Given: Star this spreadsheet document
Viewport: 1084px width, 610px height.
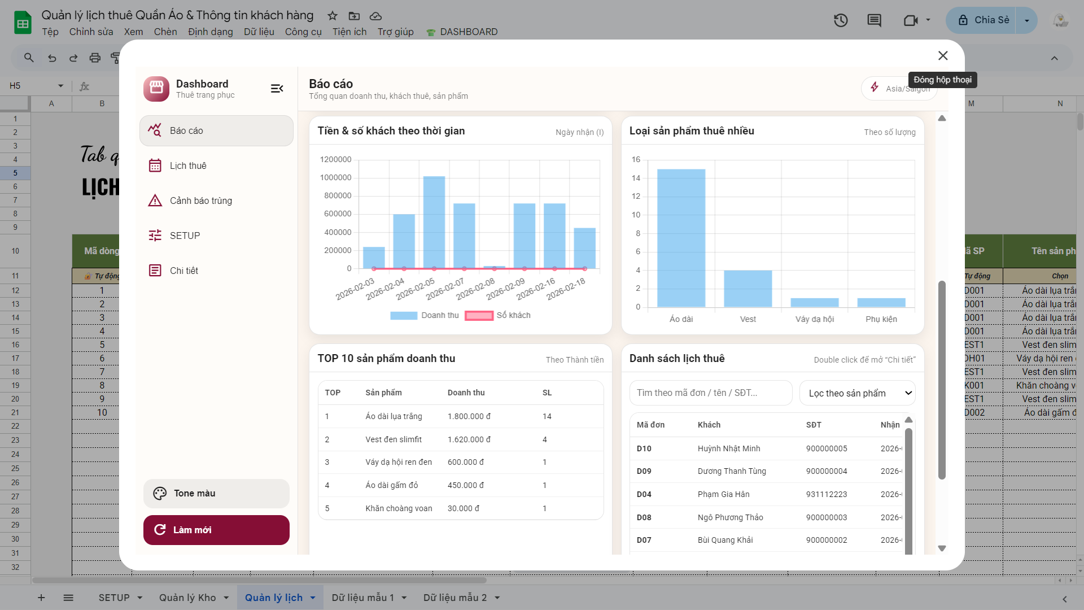Looking at the screenshot, I should pos(333,16).
